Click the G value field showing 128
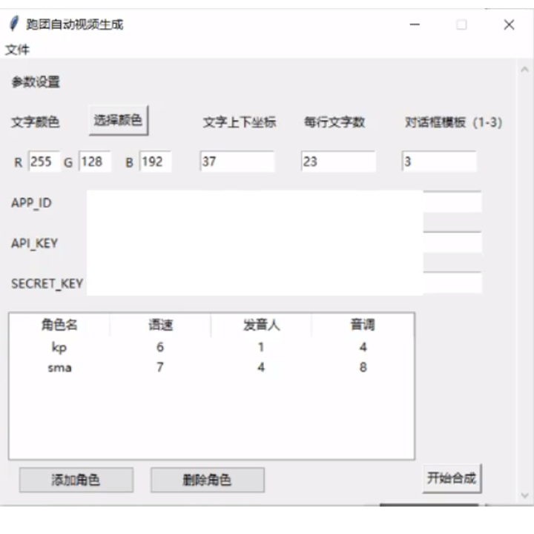 (95, 162)
